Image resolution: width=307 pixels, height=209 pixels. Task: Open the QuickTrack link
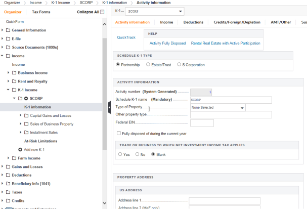pyautogui.click(x=126, y=37)
